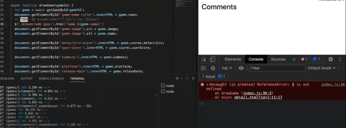Focus the console Filter input field
The width and height of the screenshot is (346, 128).
pos(277,68)
